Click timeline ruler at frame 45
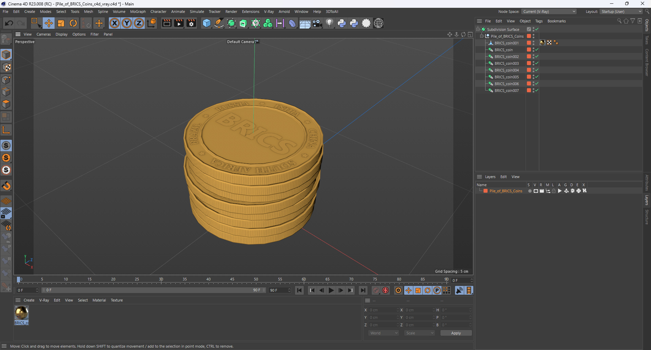Image resolution: width=651 pixels, height=350 pixels. (232, 279)
